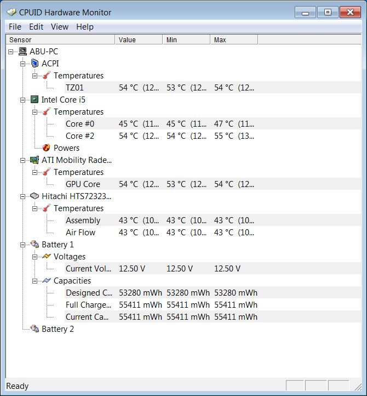Click the Hitachi hard drive icon

click(x=35, y=196)
